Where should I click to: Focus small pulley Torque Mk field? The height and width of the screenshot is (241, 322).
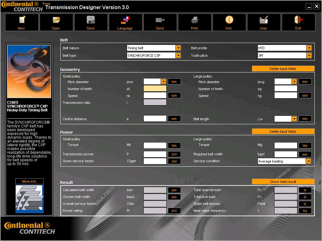click(155, 146)
